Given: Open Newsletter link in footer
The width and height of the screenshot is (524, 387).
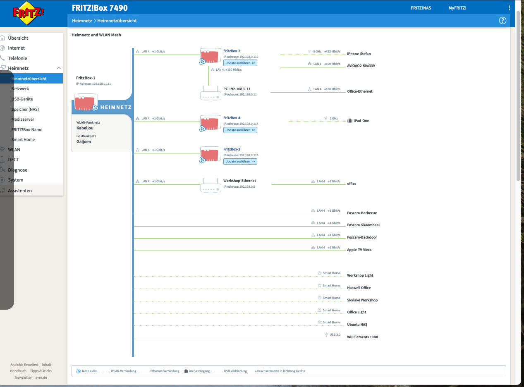Looking at the screenshot, I should (23, 377).
